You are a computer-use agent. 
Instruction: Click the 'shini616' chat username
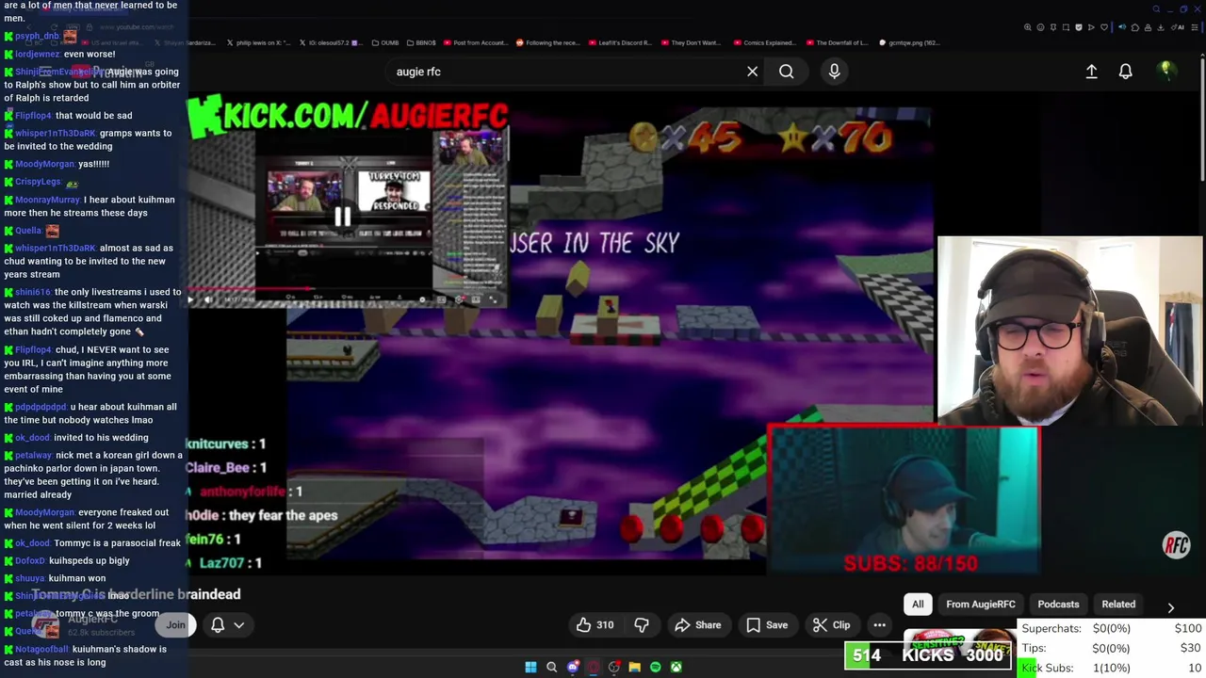(x=33, y=292)
